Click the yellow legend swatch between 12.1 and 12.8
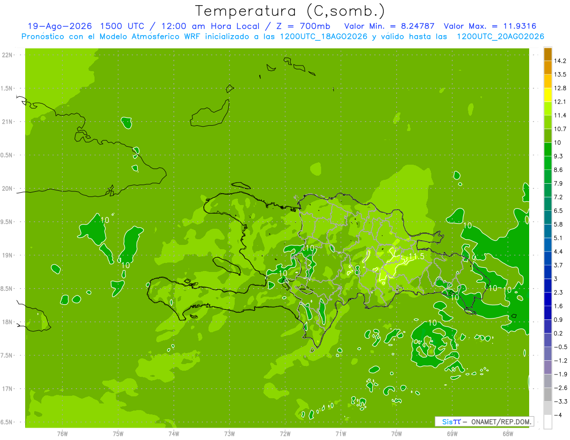Viewport: 570px width, 440px height. [x=548, y=95]
